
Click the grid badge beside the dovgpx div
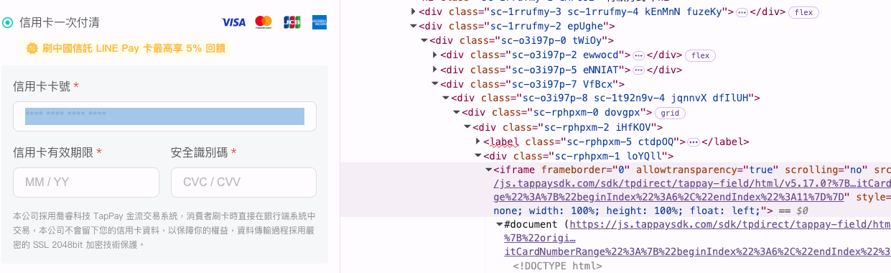tap(670, 113)
